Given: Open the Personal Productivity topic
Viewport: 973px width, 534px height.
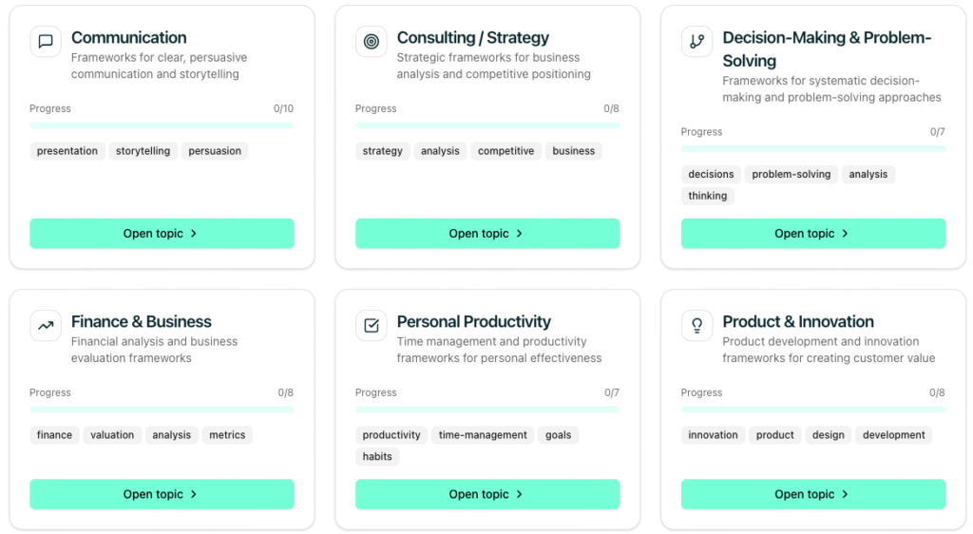Looking at the screenshot, I should 487,494.
